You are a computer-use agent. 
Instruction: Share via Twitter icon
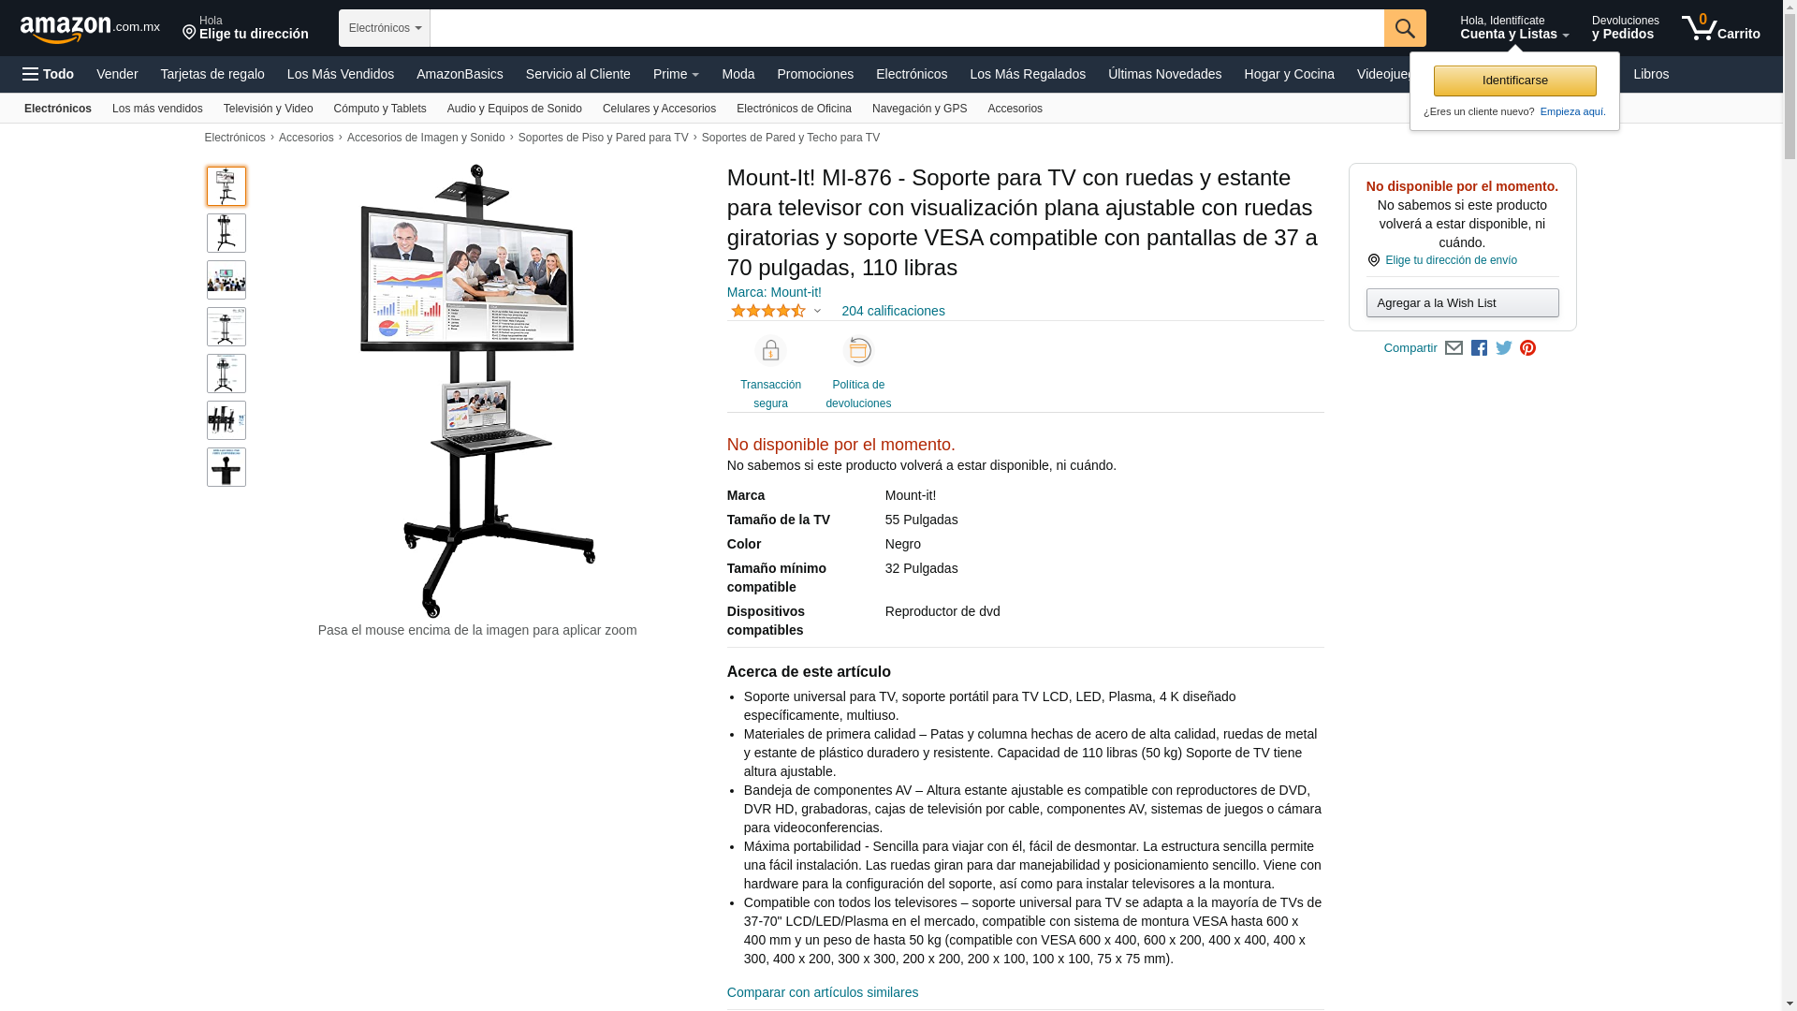[1504, 348]
